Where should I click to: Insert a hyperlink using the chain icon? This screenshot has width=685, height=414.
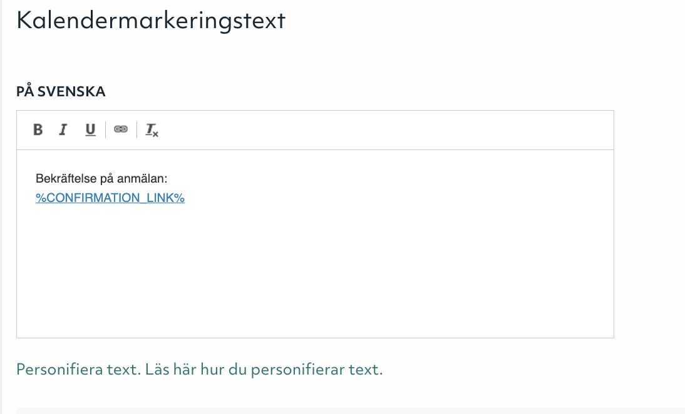(x=121, y=129)
